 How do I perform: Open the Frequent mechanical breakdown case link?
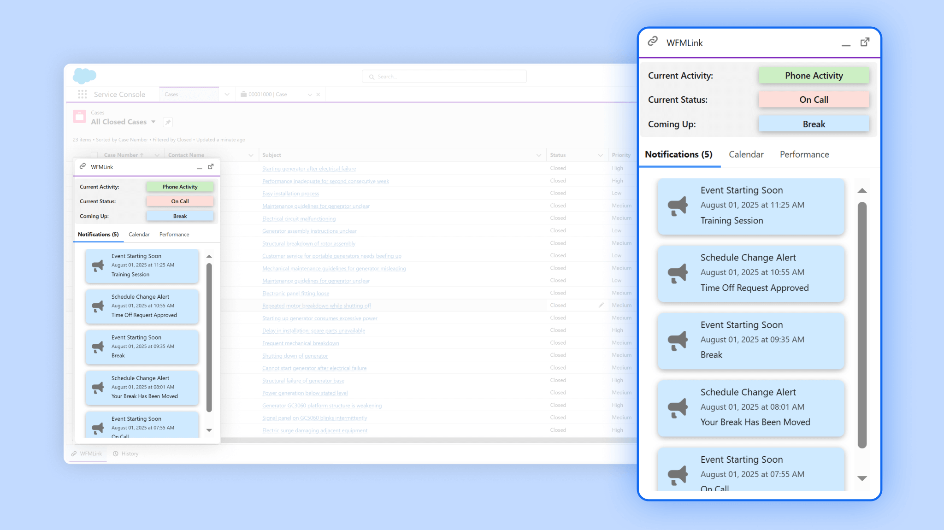pos(301,343)
